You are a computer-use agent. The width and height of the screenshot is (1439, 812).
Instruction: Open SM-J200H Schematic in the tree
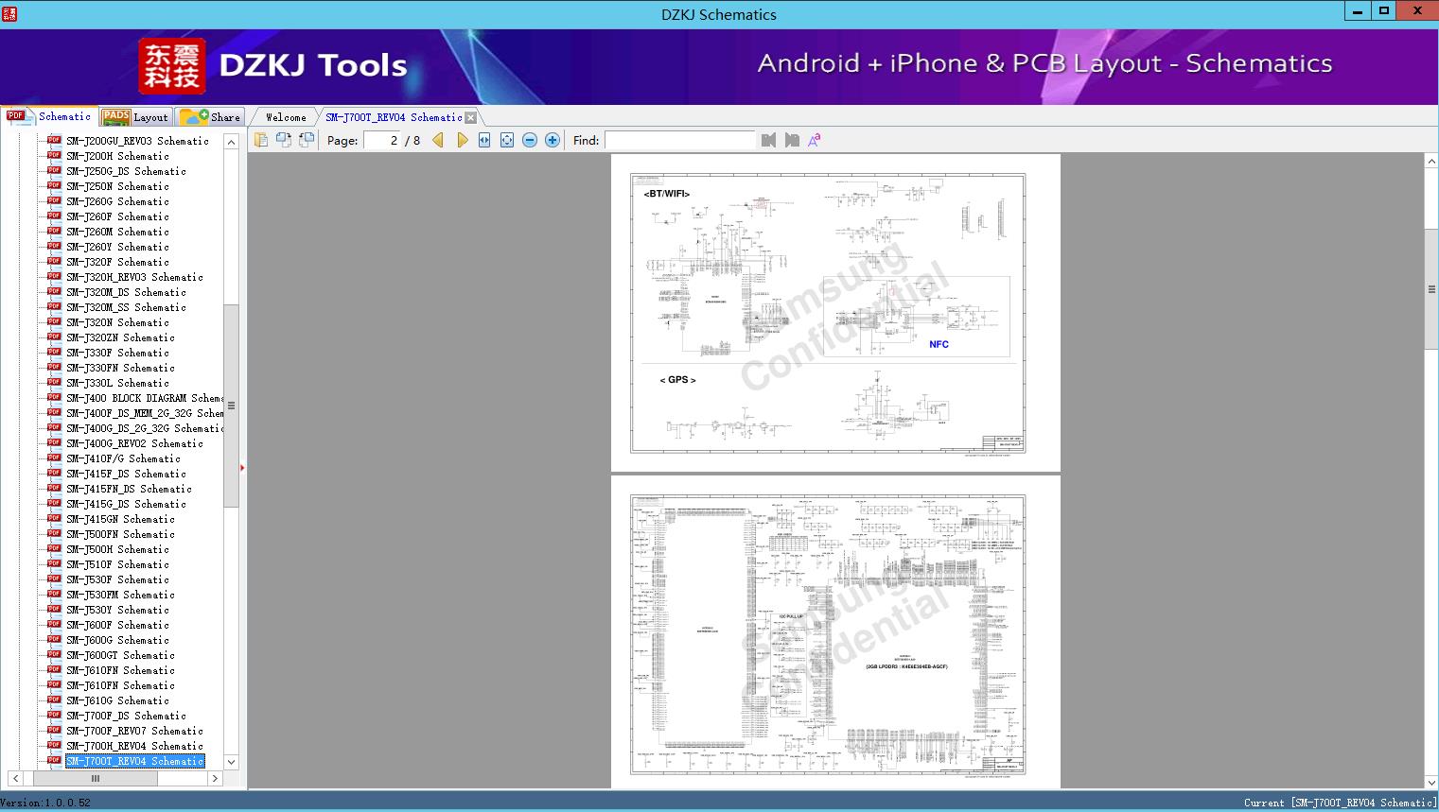(117, 156)
